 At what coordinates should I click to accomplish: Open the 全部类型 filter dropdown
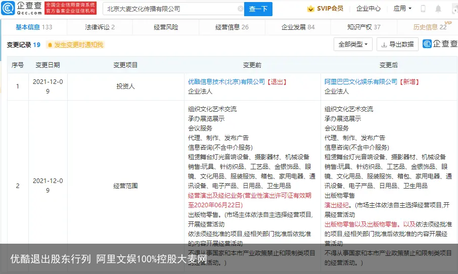pos(353,44)
